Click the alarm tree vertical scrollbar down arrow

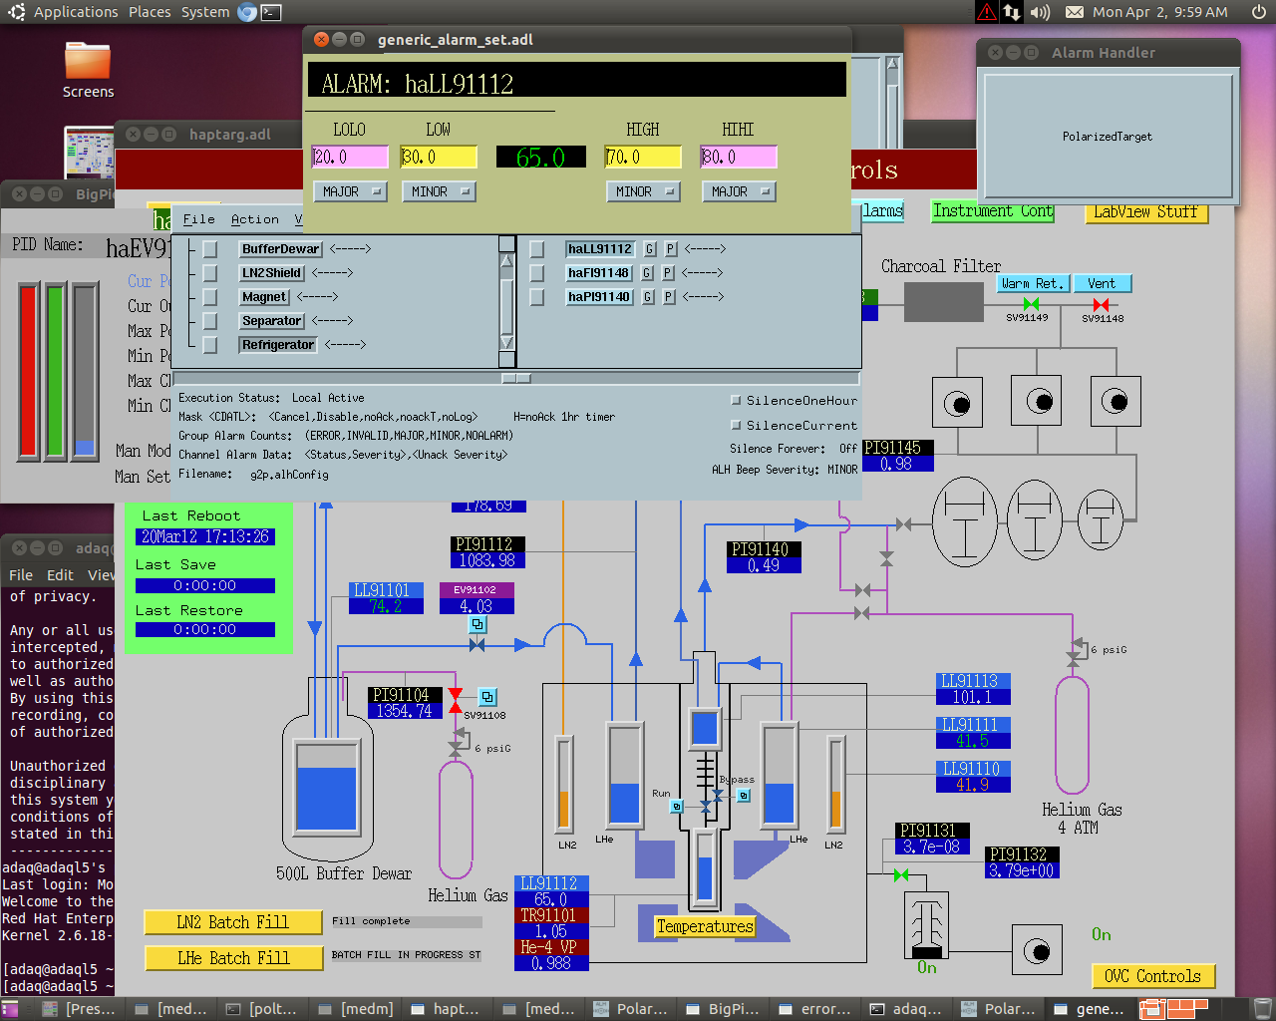[507, 343]
